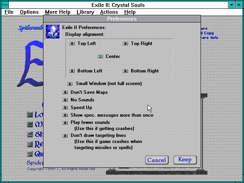Open the Actions menu
Screen dimensions: 244x183
109,12
